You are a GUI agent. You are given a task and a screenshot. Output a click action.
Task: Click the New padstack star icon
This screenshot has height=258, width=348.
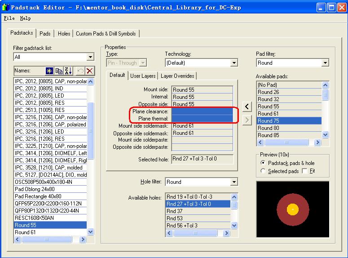click(50, 71)
